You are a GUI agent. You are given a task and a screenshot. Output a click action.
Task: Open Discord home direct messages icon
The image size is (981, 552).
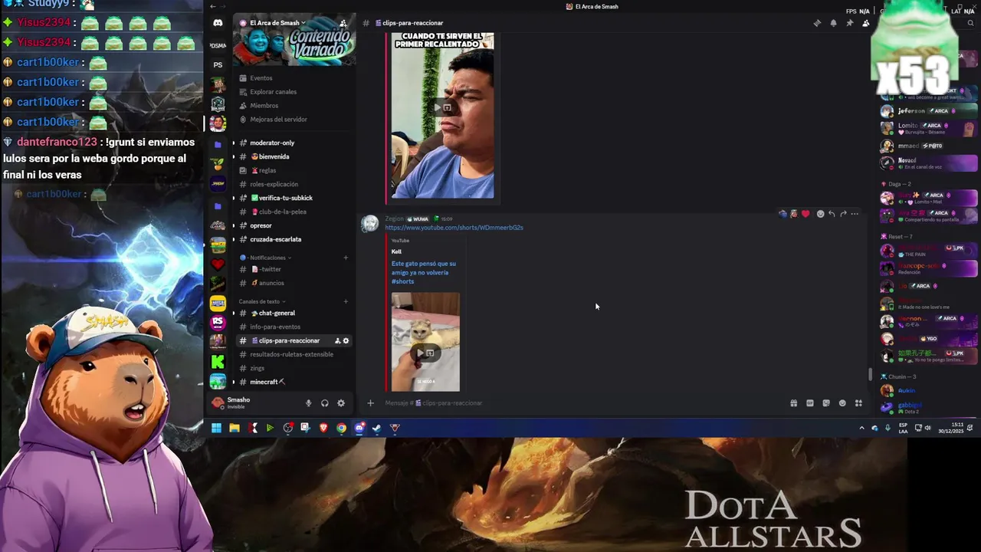[x=218, y=23]
